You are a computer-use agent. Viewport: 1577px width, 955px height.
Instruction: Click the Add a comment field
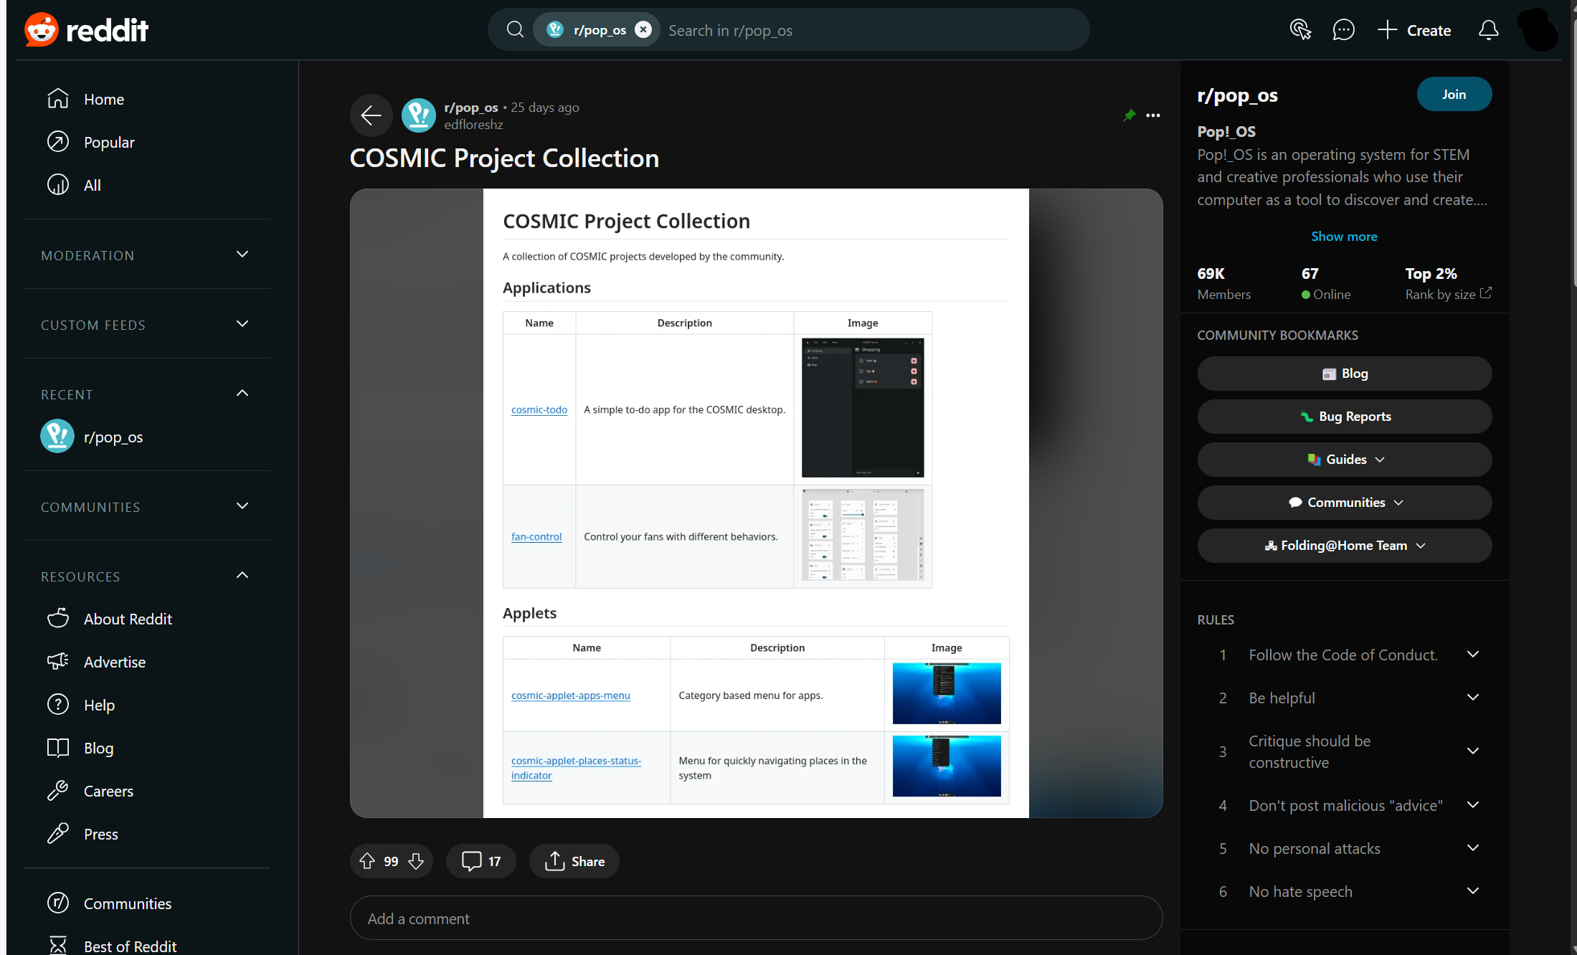point(756,918)
